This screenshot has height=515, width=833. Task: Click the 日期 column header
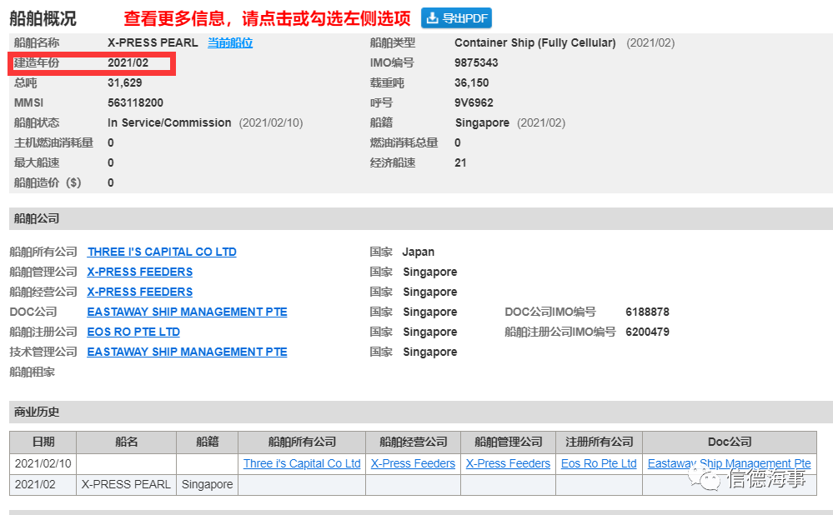click(43, 442)
